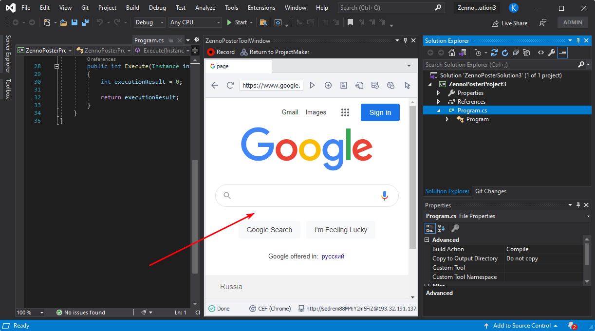Open the Debug configuration dropdown
This screenshot has width=595, height=331.
click(x=149, y=22)
